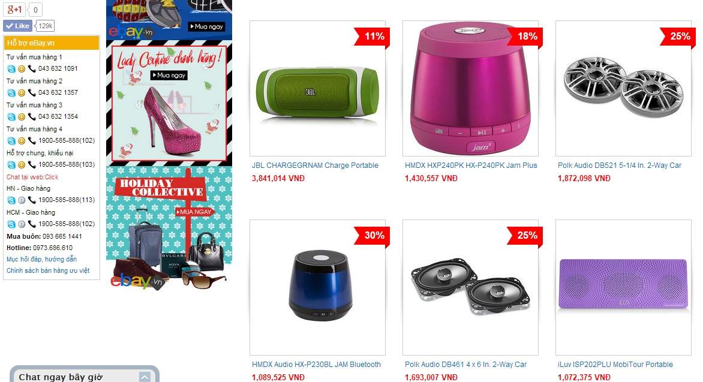The image size is (703, 382).
Task: Click Skype icon for Tư vấn mua hàng 1
Action: (x=11, y=69)
